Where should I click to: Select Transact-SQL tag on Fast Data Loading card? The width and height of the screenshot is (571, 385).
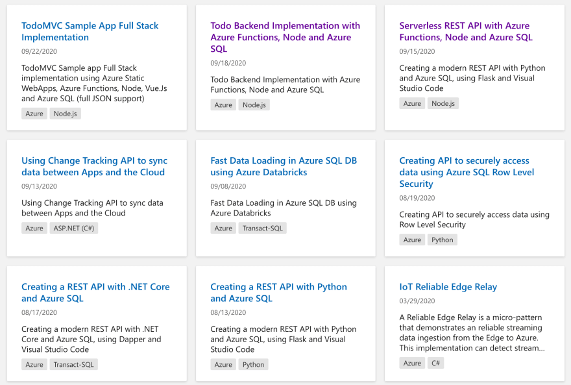tap(263, 229)
